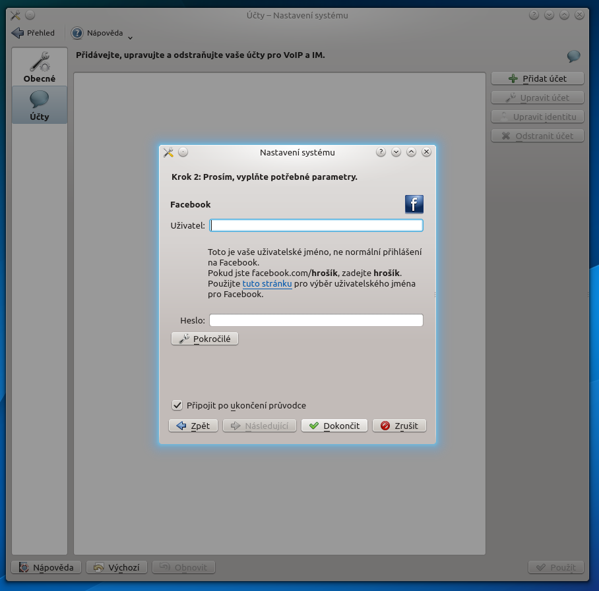Expand the Nápověda toolbar dropdown arrow

point(130,37)
